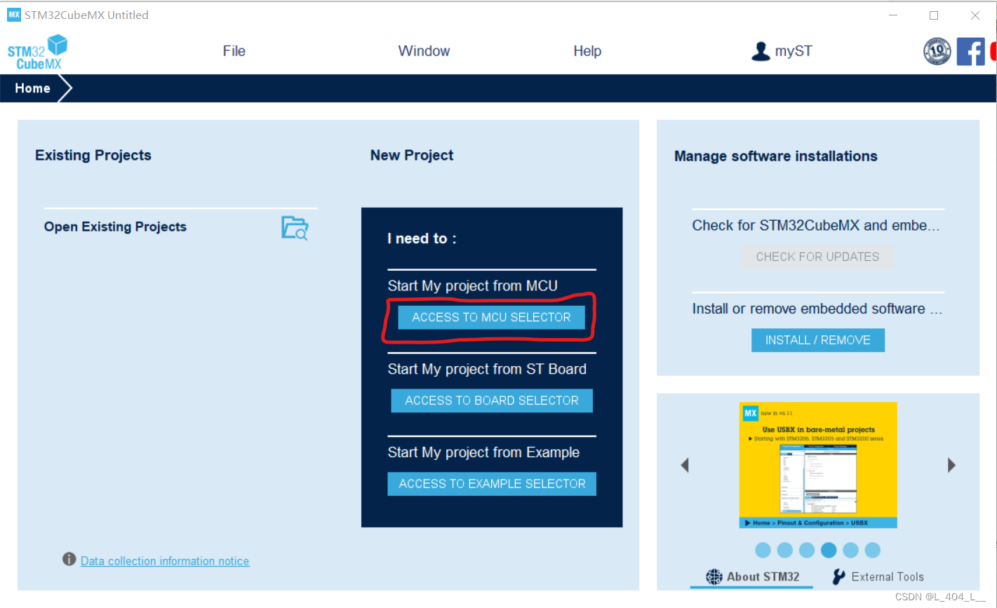Click the New Project heading
The image size is (997, 608).
(x=412, y=156)
